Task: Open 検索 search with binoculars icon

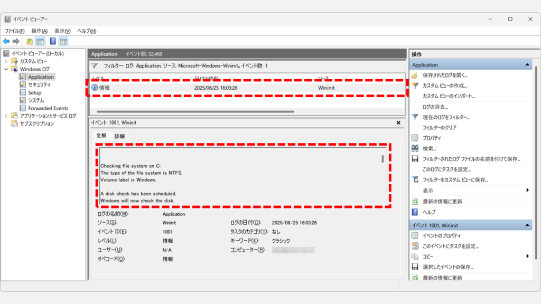Action: (x=428, y=148)
